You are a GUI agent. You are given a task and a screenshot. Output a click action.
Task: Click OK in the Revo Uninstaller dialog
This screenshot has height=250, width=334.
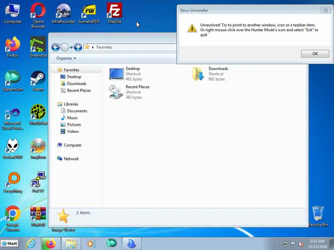(315, 54)
